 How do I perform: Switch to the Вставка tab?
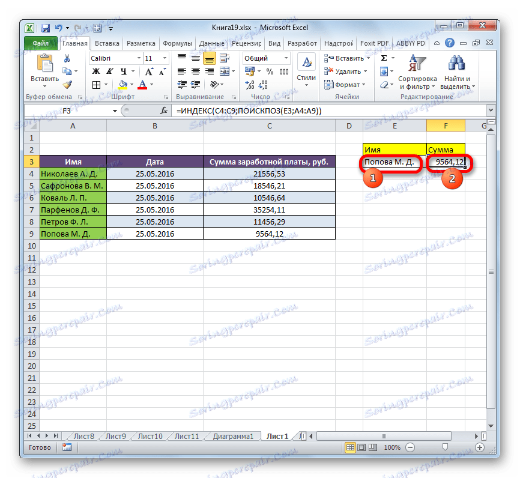(x=107, y=43)
